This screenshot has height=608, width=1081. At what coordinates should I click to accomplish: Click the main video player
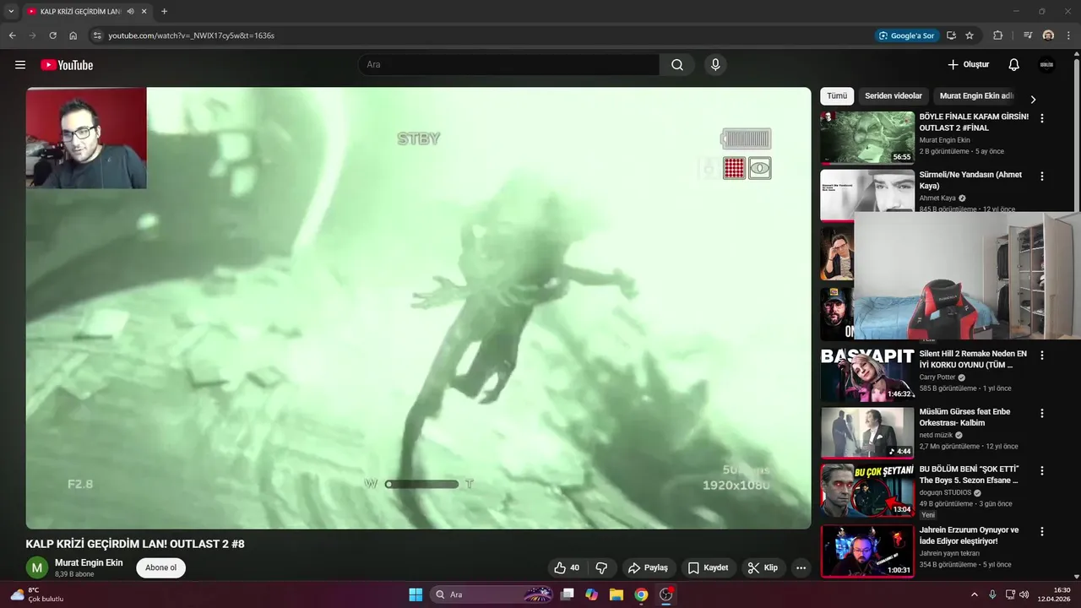click(418, 308)
